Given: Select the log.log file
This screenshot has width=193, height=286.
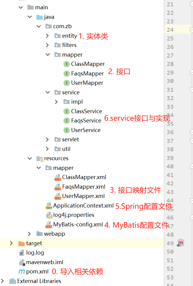Looking at the screenshot, I should 35,253.
